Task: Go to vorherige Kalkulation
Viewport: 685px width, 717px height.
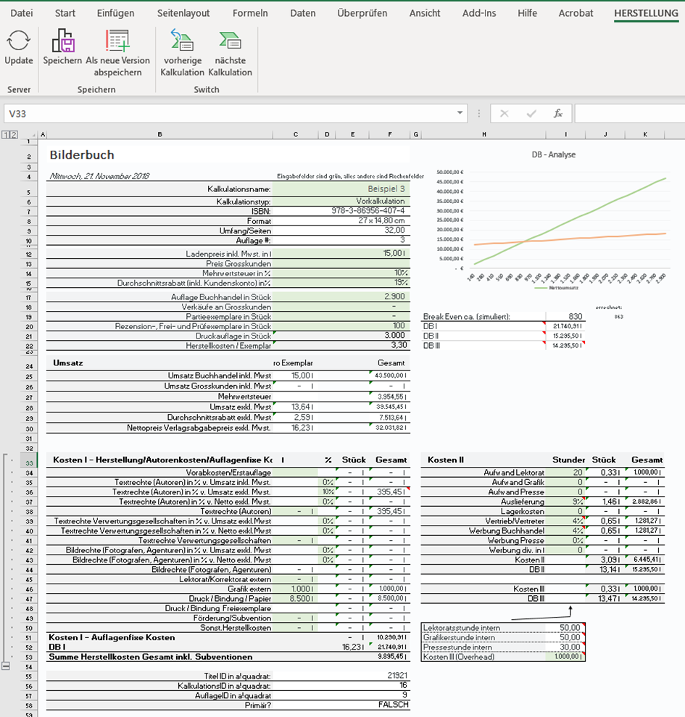Action: [x=182, y=42]
